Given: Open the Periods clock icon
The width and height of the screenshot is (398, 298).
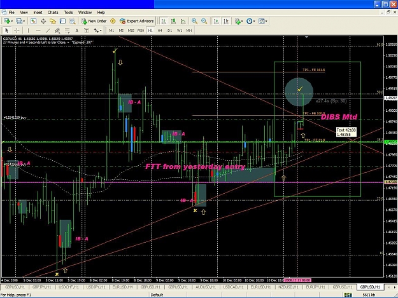Looking at the screenshot, I should [x=249, y=21].
